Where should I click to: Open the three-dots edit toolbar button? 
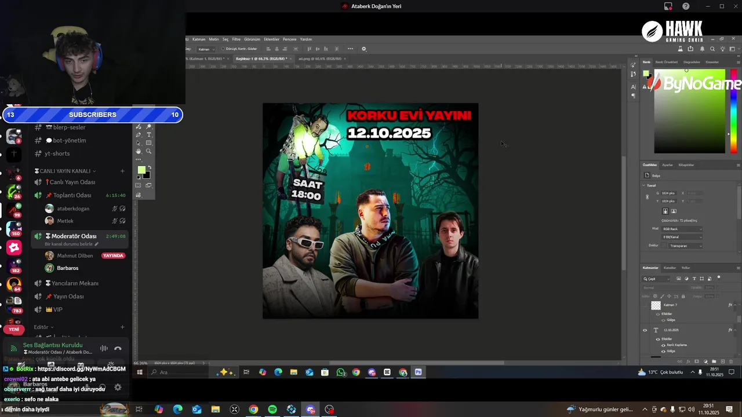[x=138, y=159]
